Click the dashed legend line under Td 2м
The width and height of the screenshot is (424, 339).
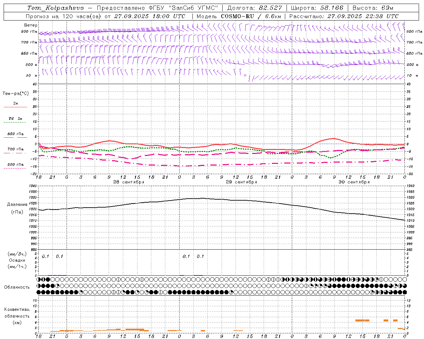[15, 122]
